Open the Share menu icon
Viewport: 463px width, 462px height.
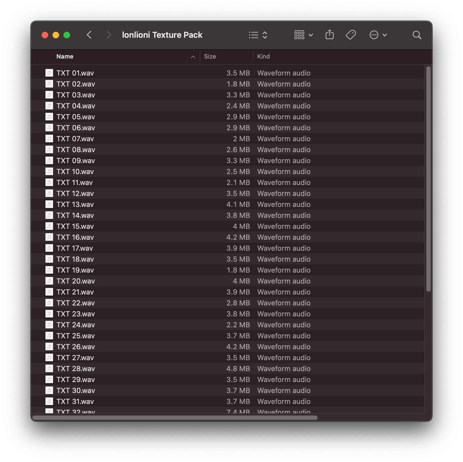click(329, 35)
